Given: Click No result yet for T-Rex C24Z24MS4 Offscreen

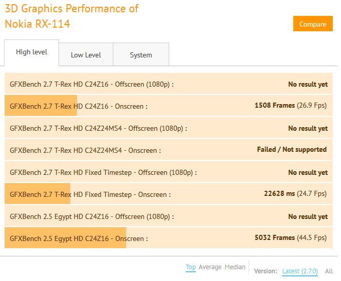Looking at the screenshot, I should click(x=308, y=129).
